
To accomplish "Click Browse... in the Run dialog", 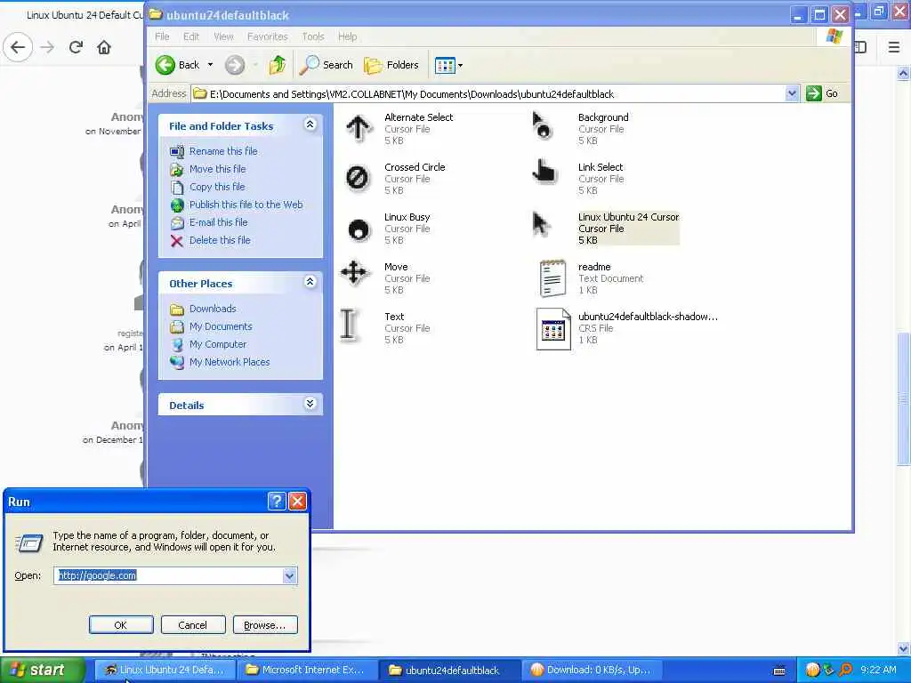I will tap(265, 625).
